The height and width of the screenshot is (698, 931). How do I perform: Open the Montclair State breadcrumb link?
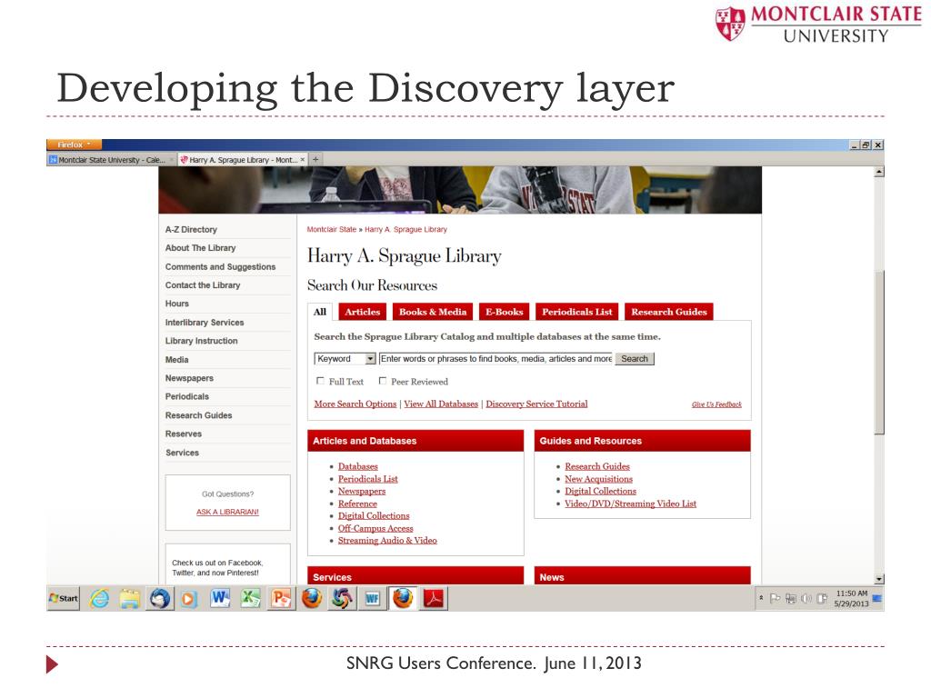pos(331,230)
